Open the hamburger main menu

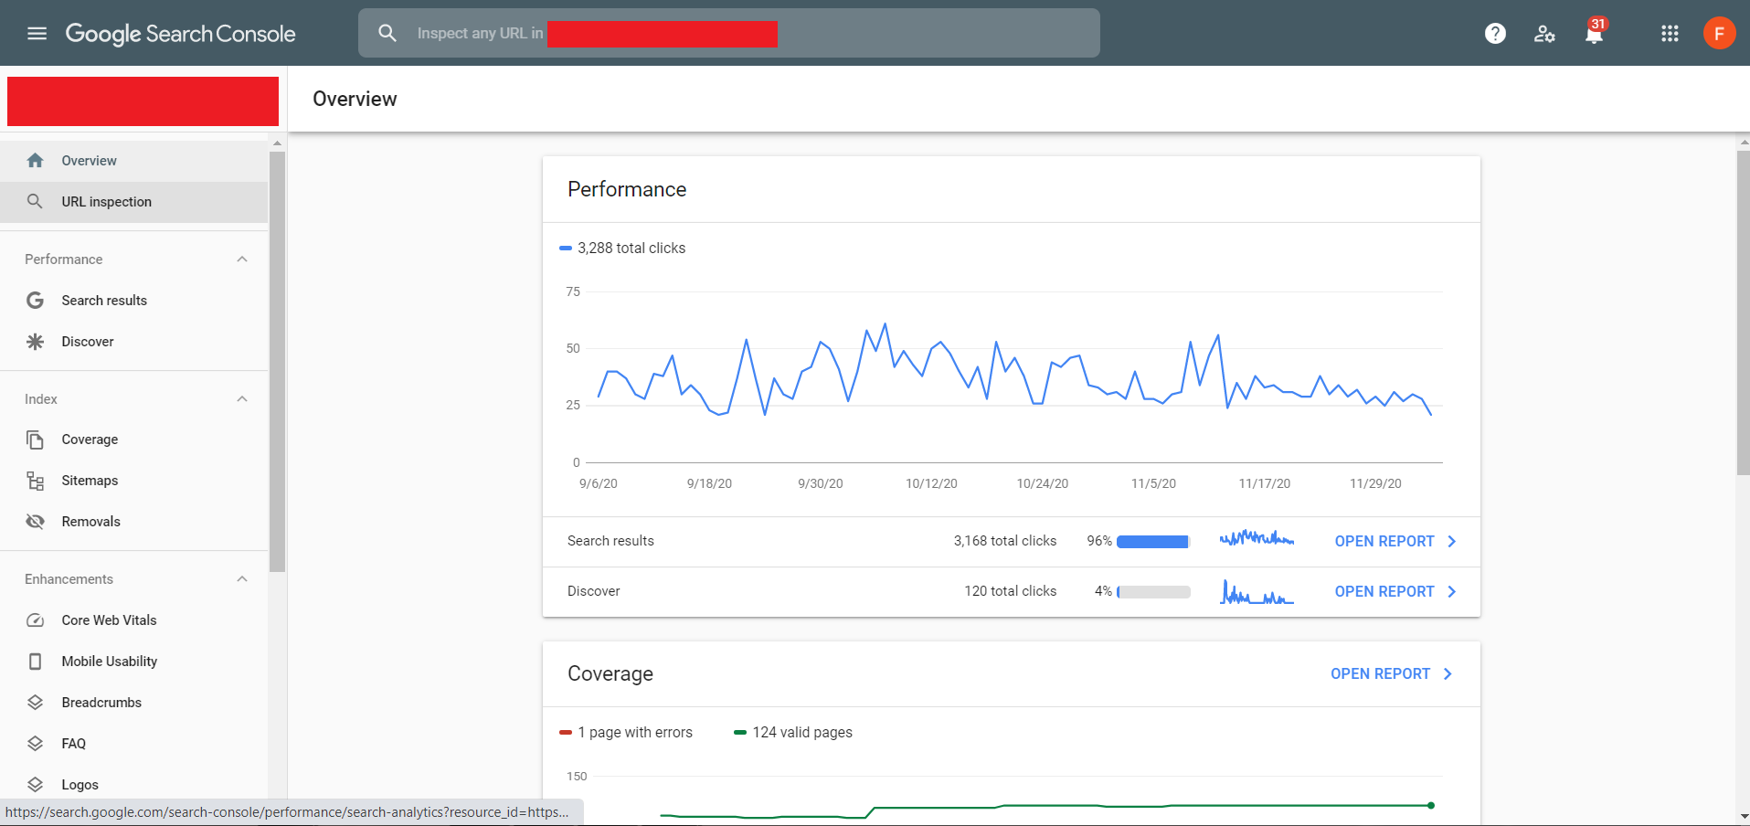37,34
